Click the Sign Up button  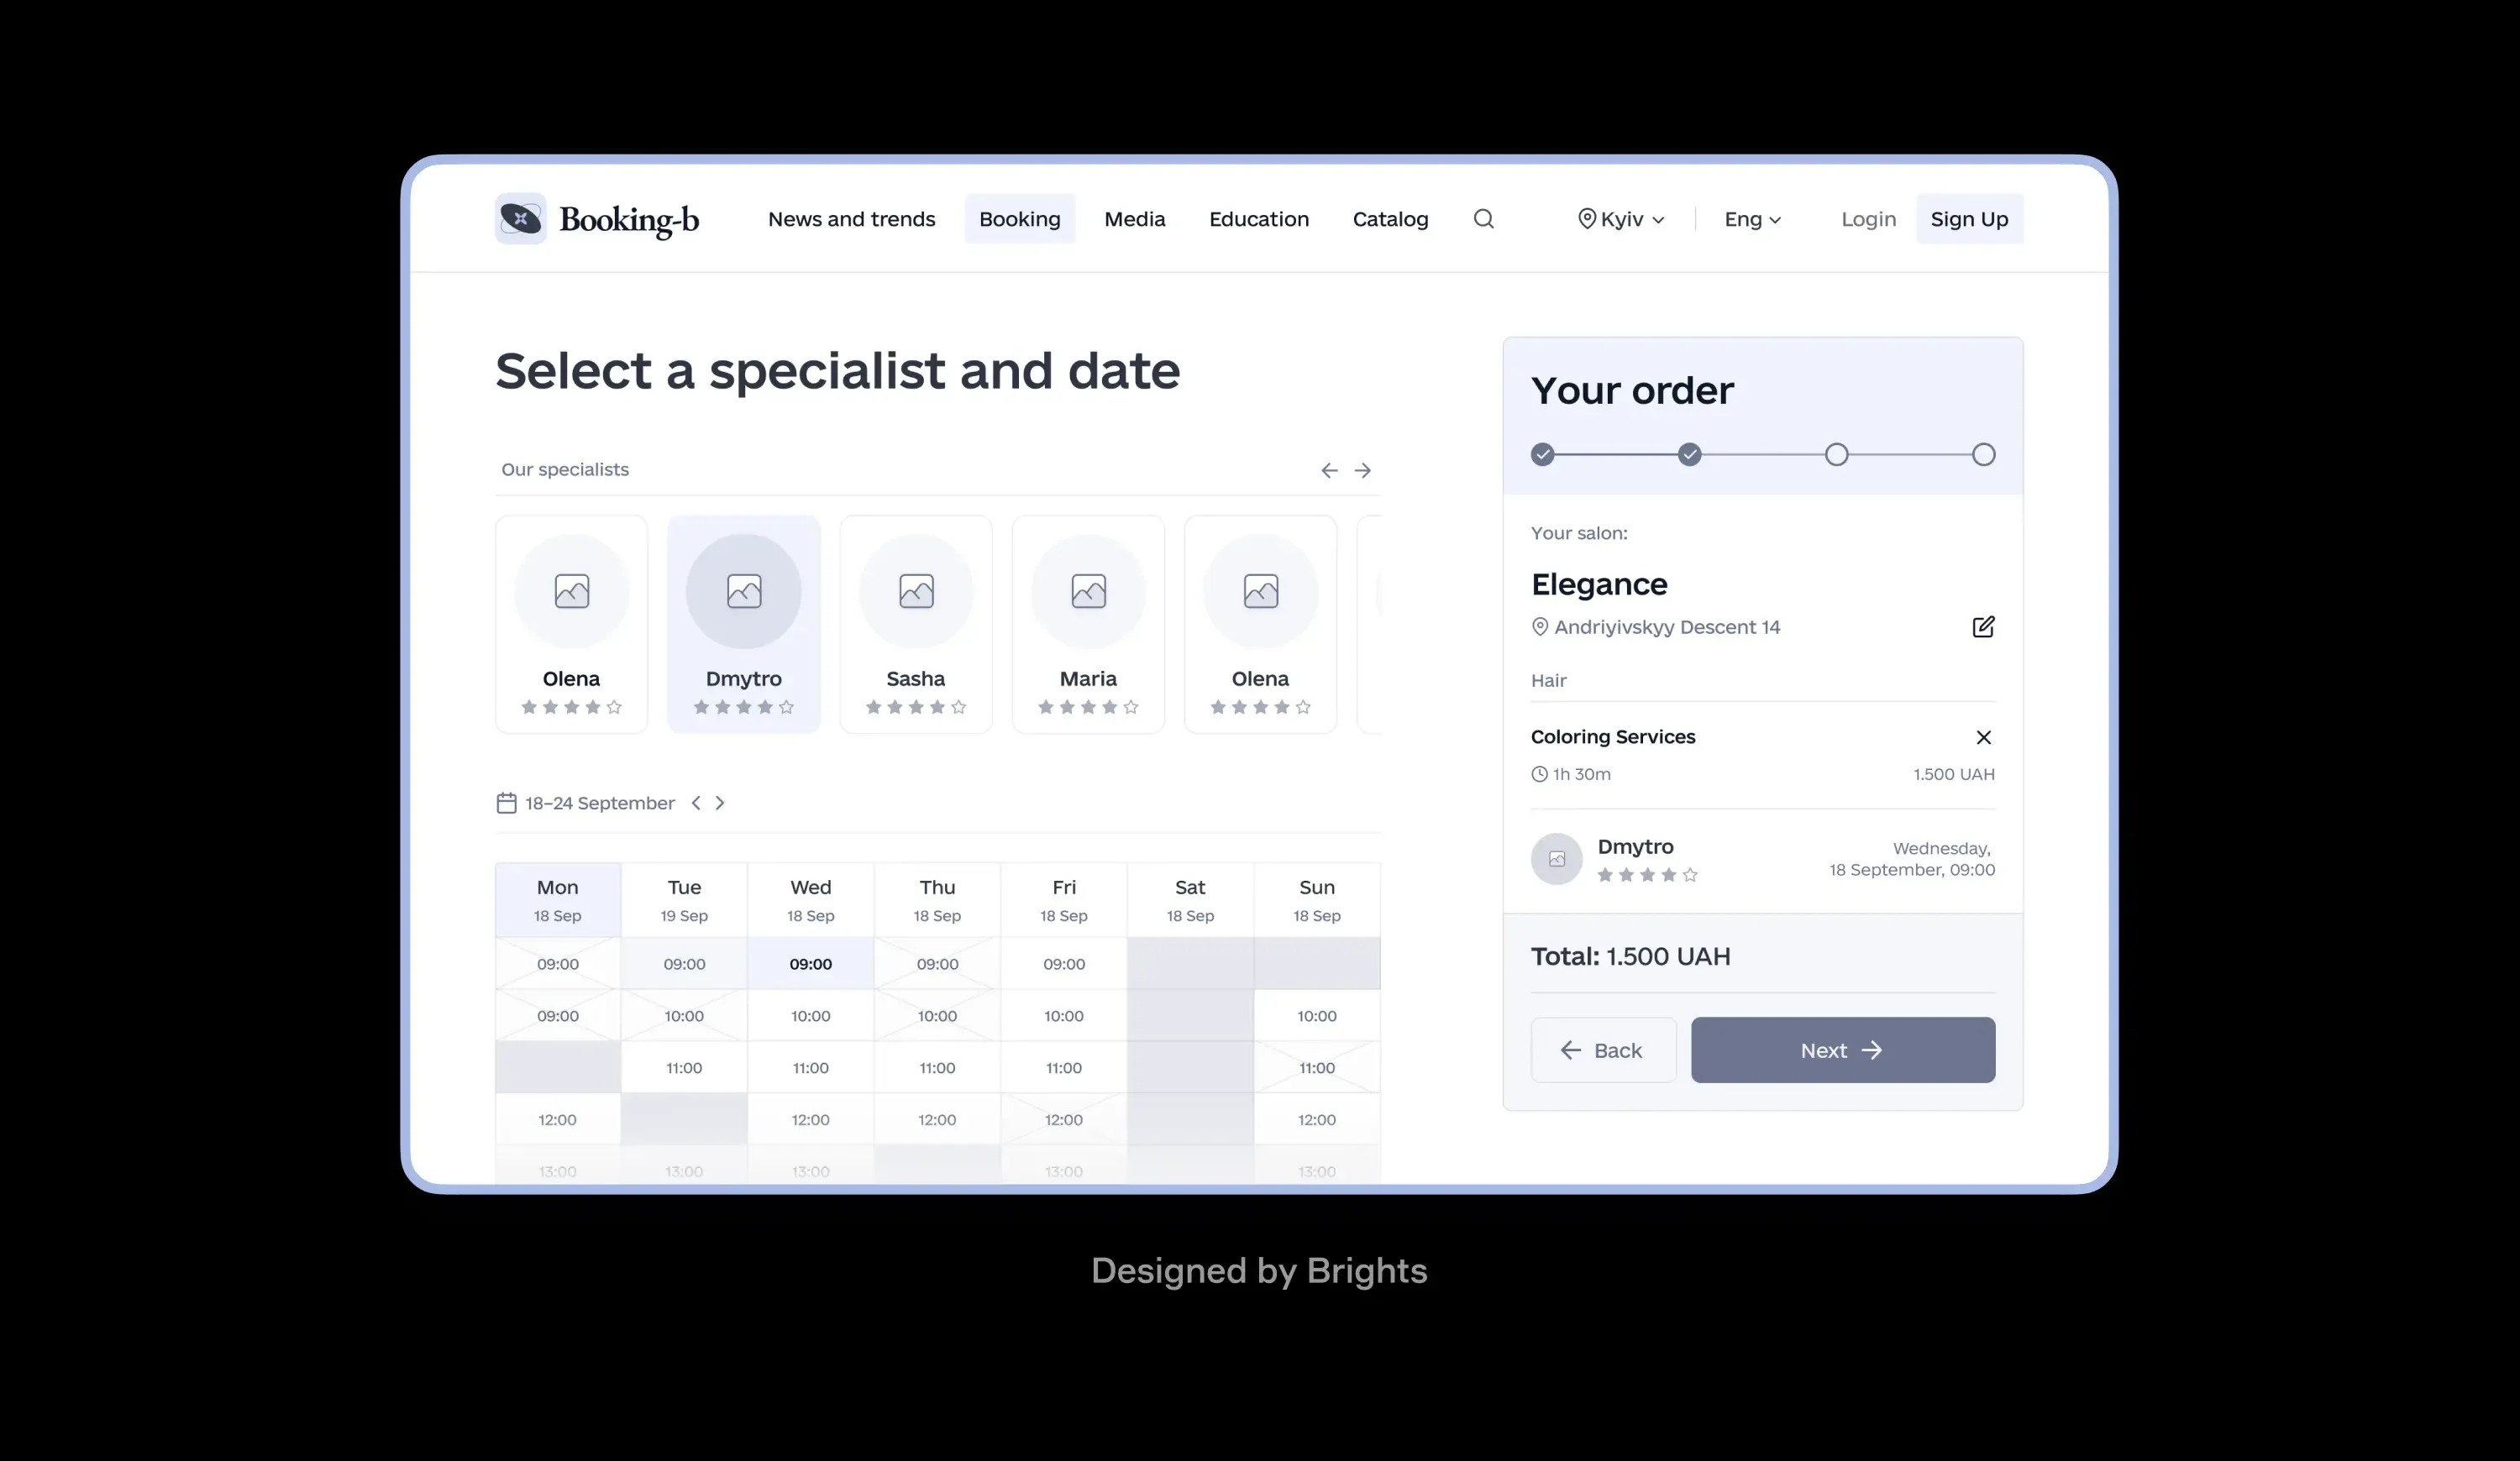1970,219
